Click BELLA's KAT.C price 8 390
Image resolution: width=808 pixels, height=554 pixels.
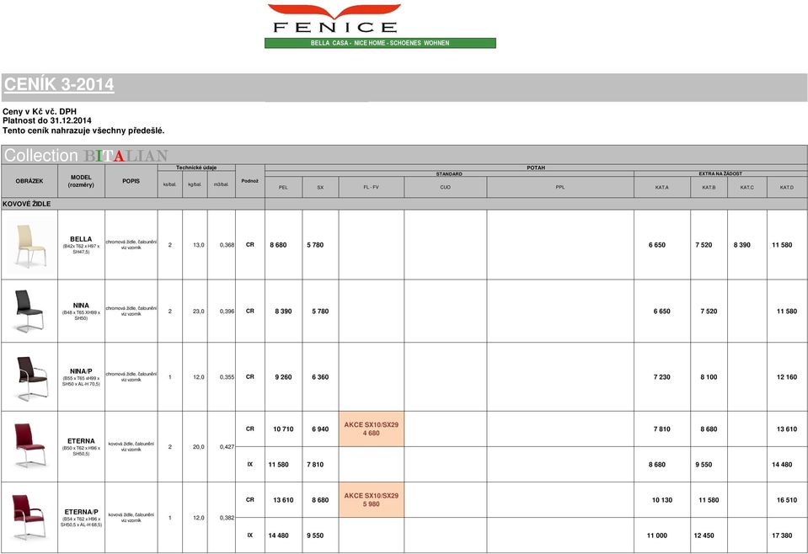tap(742, 245)
